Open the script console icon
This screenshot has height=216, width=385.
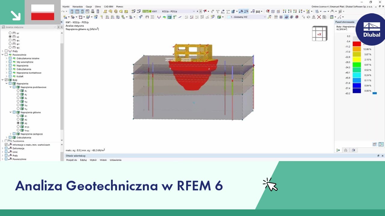point(87,11)
